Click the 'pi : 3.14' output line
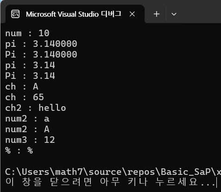The width and height of the screenshot is (221, 192). click(30, 65)
